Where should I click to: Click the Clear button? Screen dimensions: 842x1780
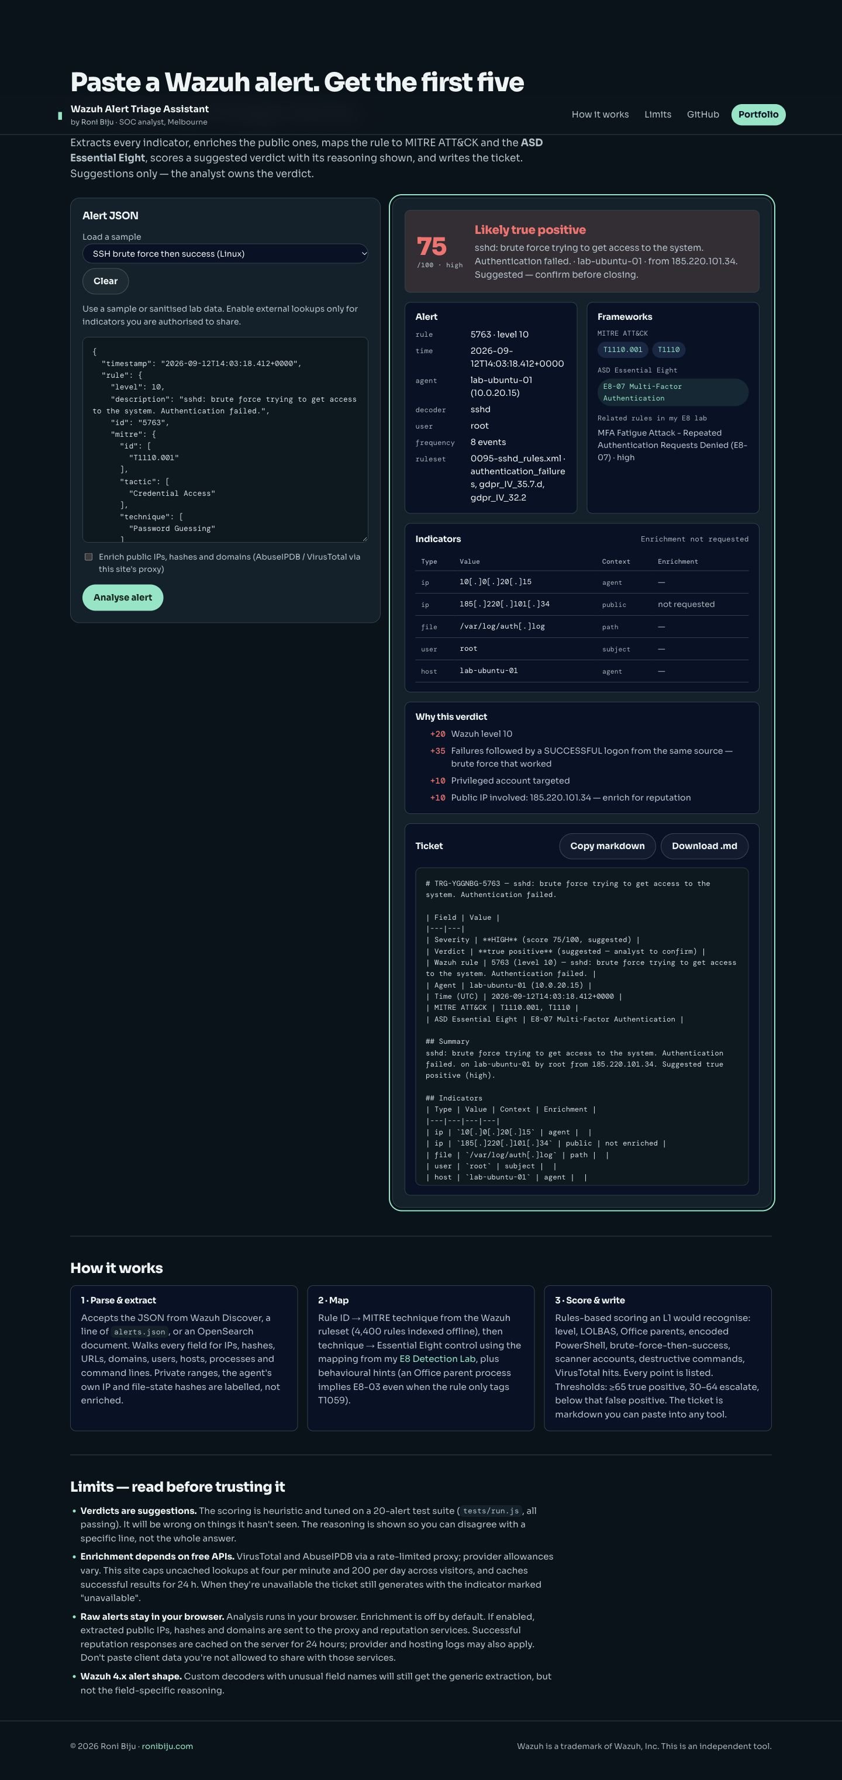pos(106,281)
